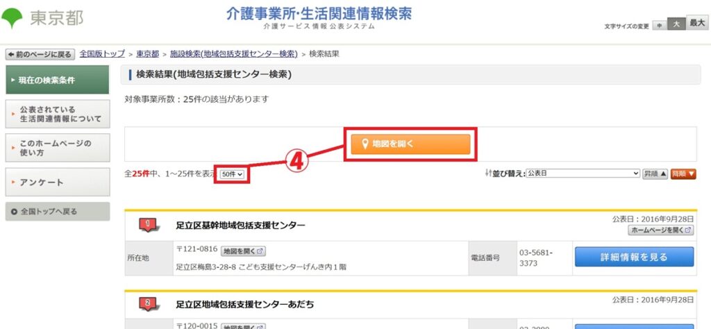This screenshot has width=711, height=329.
Task: View 詳細情報を見る for 足立区基幹地域包括支援センター
Action: tap(634, 257)
